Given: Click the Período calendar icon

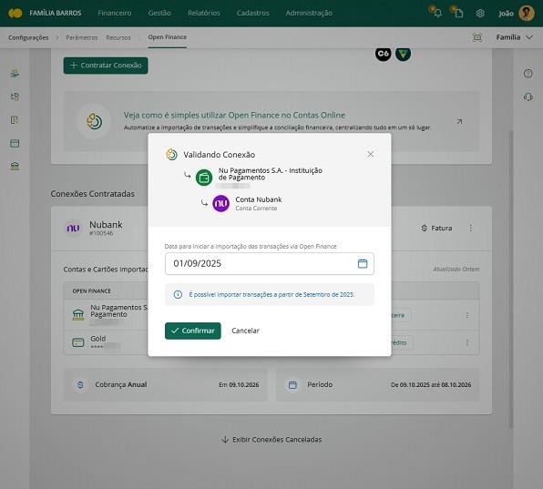Looking at the screenshot, I should pos(292,385).
